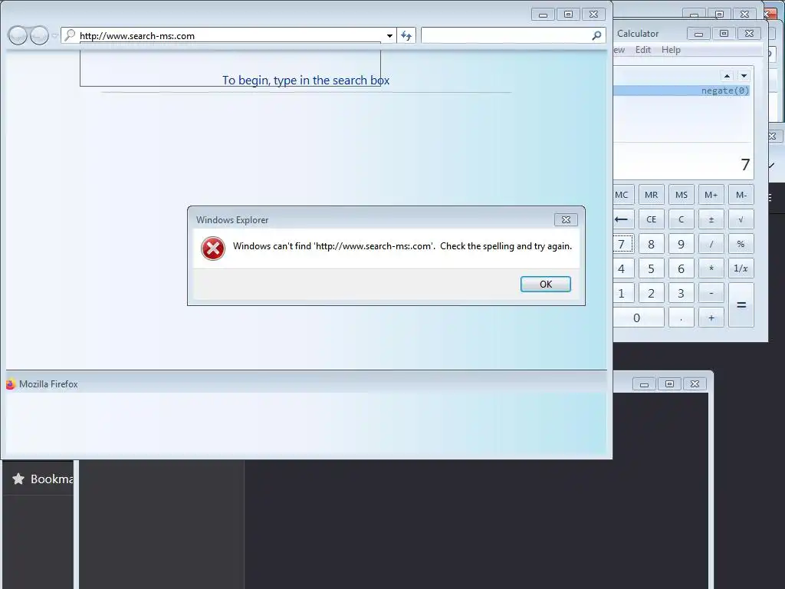Maximize the Mozilla Firefox window
The width and height of the screenshot is (785, 589).
pos(669,384)
